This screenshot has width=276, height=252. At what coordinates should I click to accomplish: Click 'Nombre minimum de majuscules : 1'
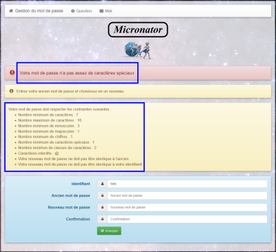coord(49,131)
